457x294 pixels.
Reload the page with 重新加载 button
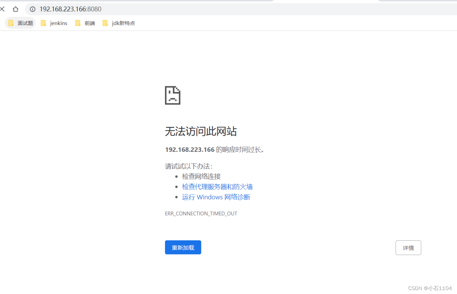183,247
